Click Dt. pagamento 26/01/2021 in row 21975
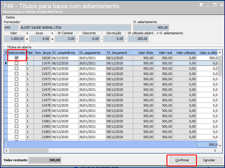 tap(92, 90)
